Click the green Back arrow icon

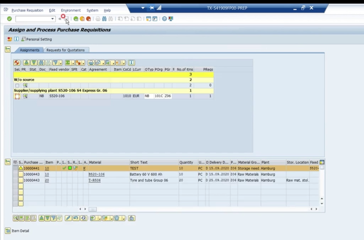pos(76,19)
